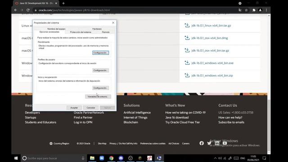288x162 pixels.
Task: Switch to the Protección del sistema tab
Action: point(81,32)
